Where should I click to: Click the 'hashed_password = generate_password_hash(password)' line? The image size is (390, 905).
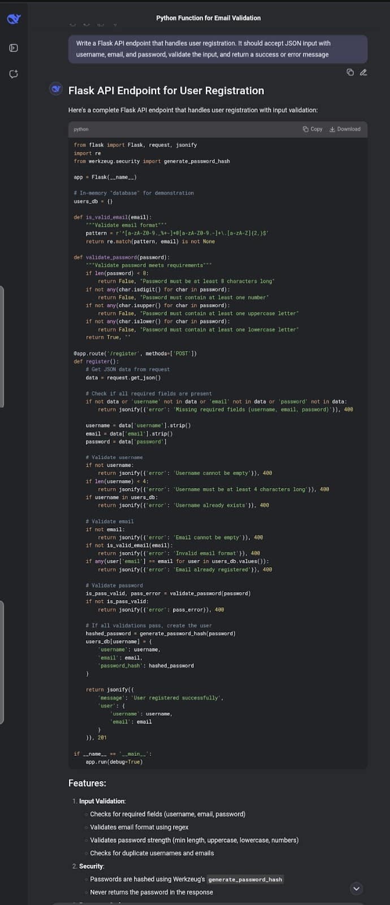(x=161, y=633)
